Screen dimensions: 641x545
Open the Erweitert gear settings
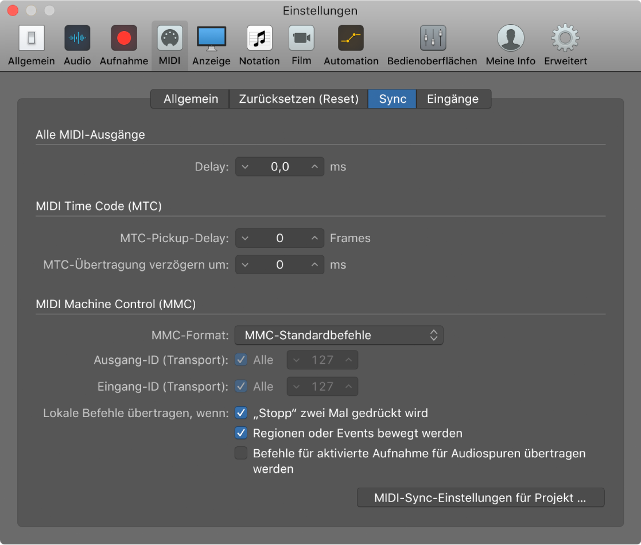[565, 45]
